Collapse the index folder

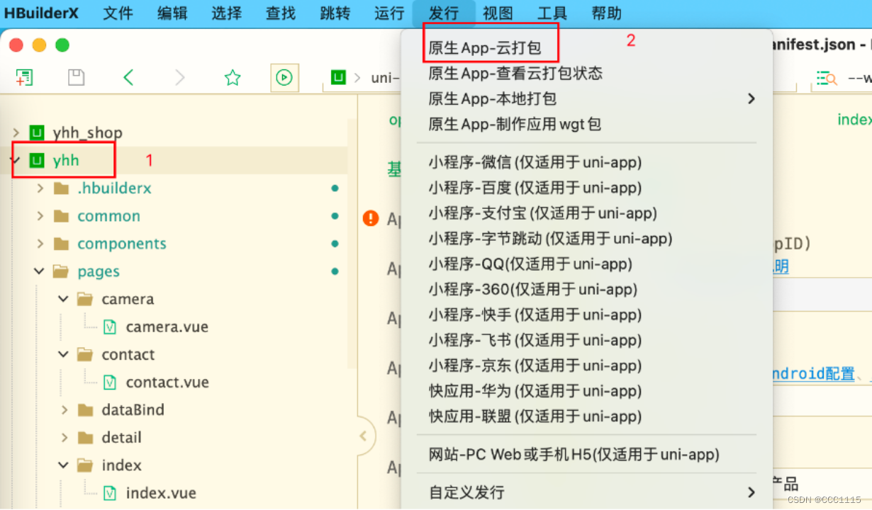click(64, 465)
